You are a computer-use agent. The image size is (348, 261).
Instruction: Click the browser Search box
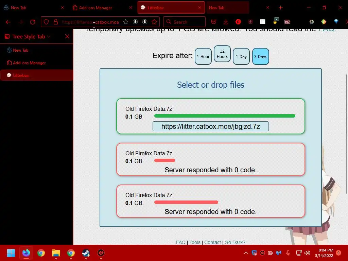pyautogui.click(x=184, y=22)
